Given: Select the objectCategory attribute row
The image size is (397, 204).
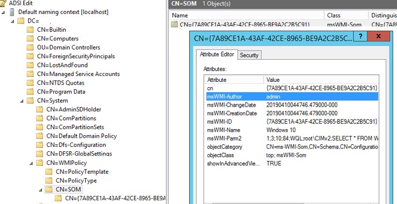Looking at the screenshot, I should 292,147.
